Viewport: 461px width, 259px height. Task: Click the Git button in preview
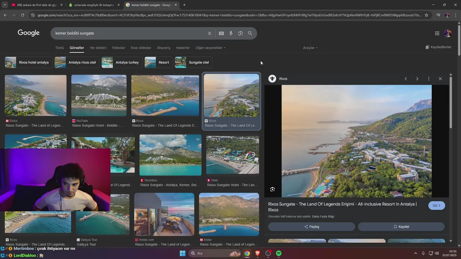(437, 205)
